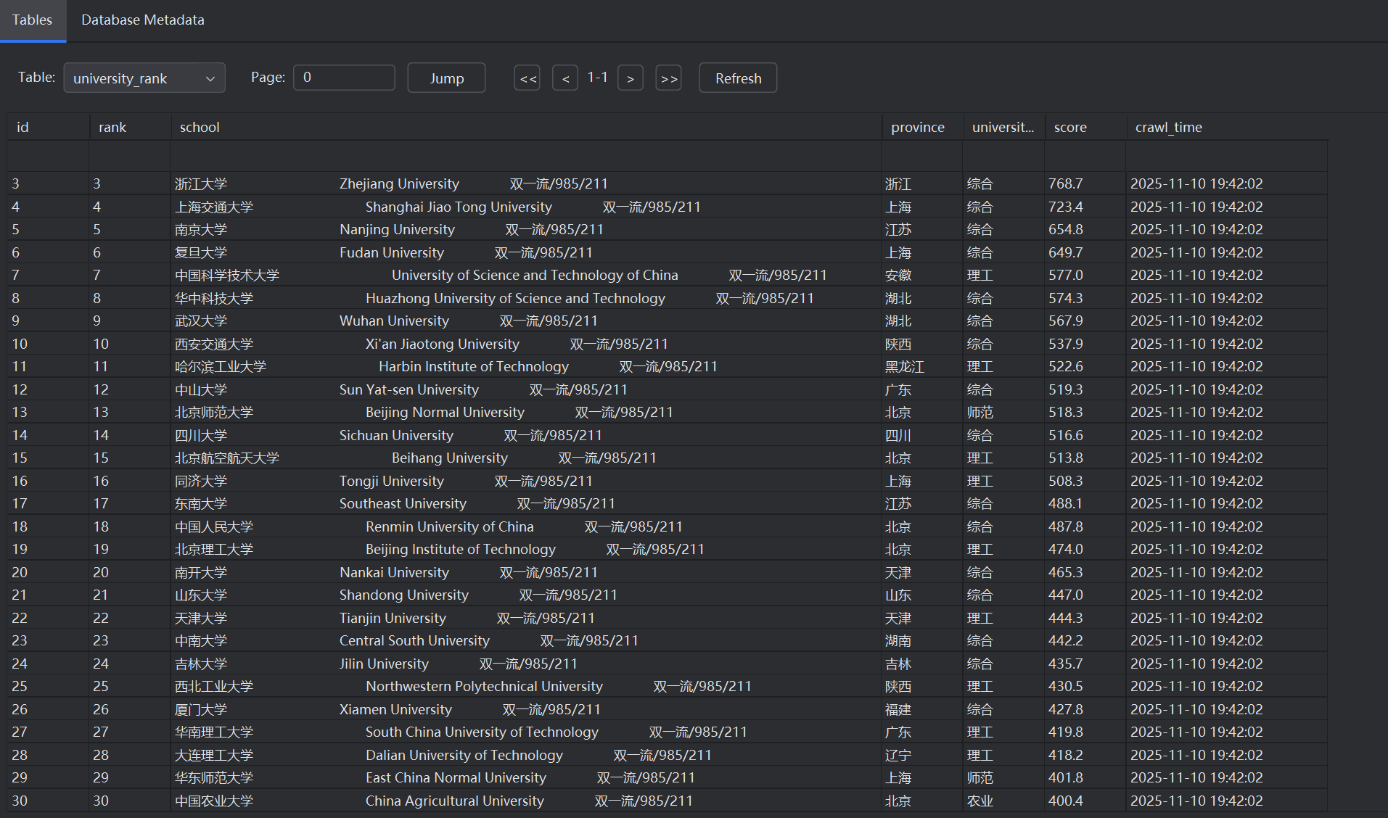The width and height of the screenshot is (1388, 818).
Task: Open the Database Metadata tab
Action: pos(143,20)
